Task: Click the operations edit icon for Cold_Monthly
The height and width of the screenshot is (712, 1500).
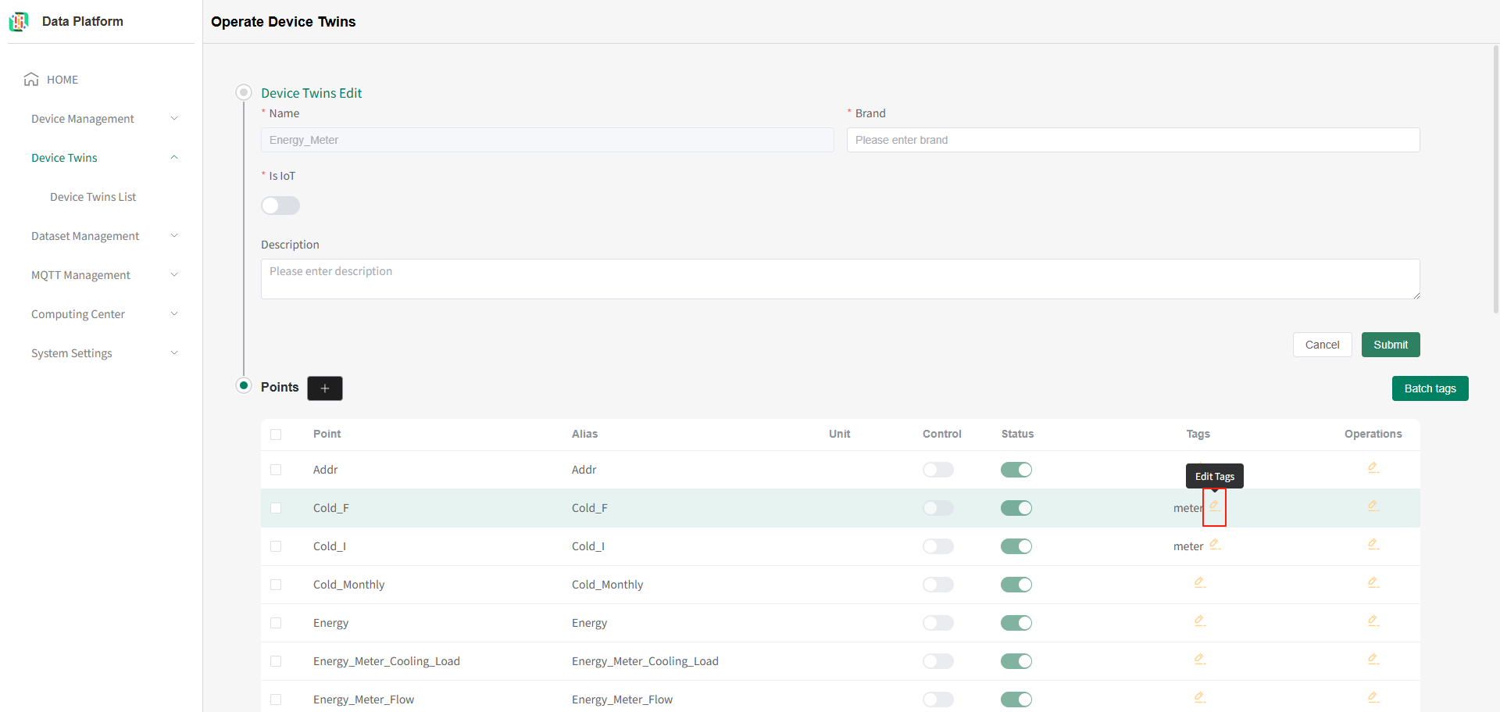Action: [x=1373, y=583]
